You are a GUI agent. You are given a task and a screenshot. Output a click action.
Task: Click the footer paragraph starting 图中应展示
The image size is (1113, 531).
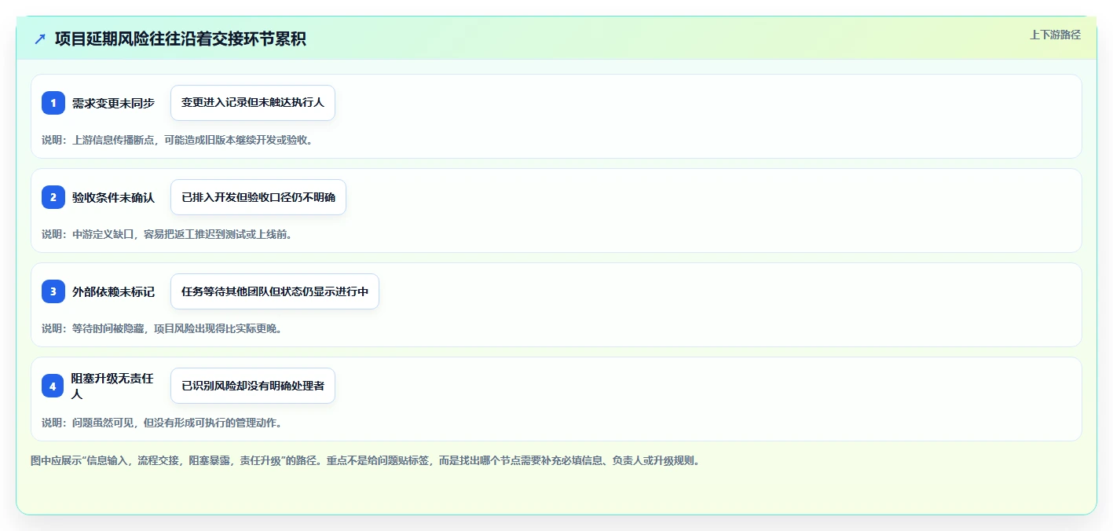point(364,460)
